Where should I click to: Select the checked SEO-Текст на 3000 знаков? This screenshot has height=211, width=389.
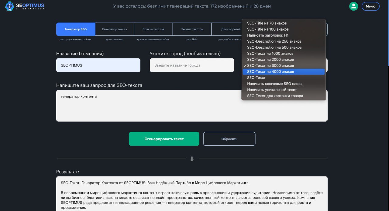point(284,66)
